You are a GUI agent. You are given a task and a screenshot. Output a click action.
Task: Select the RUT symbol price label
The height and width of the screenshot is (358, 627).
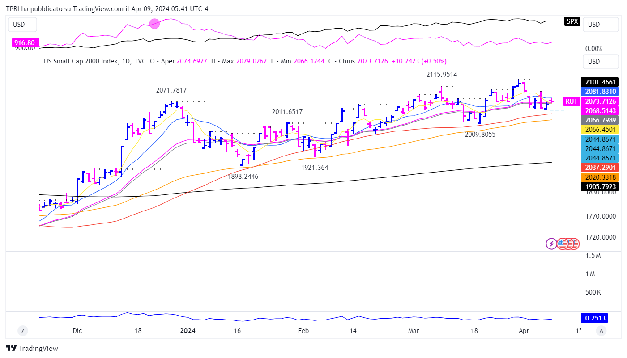click(x=572, y=101)
